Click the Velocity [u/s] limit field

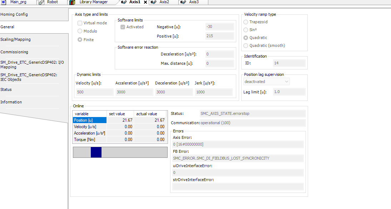[x=95, y=92]
